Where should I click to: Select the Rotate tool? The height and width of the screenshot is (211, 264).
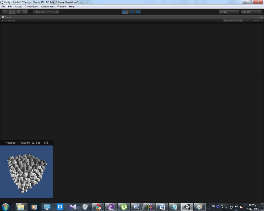pos(19,12)
